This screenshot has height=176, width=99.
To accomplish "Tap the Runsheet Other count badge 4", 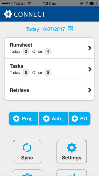I will (x=48, y=52).
